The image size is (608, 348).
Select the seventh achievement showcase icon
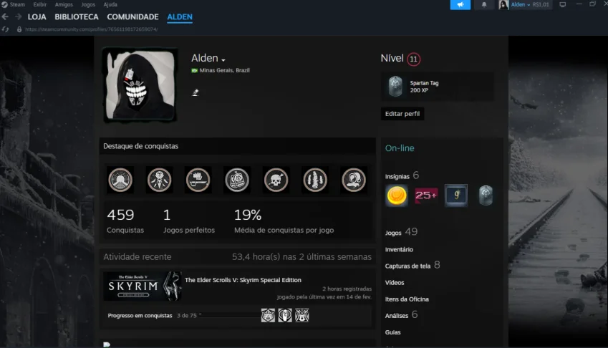click(354, 180)
